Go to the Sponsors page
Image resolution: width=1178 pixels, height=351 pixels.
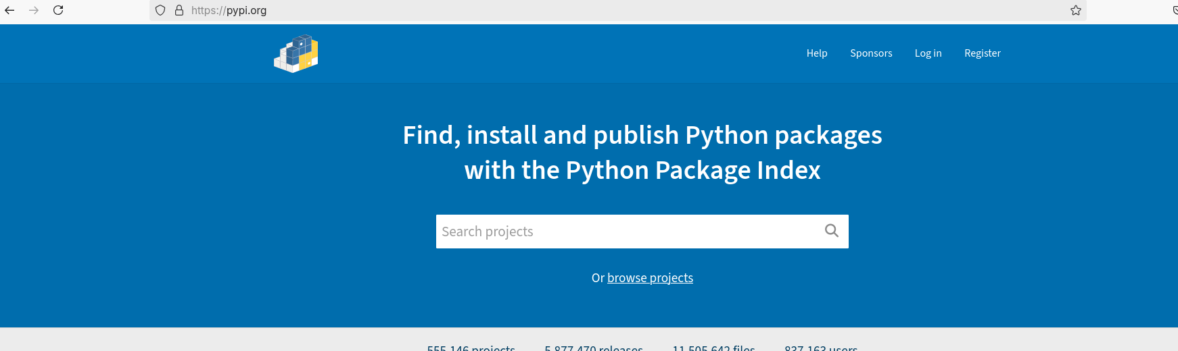(871, 53)
